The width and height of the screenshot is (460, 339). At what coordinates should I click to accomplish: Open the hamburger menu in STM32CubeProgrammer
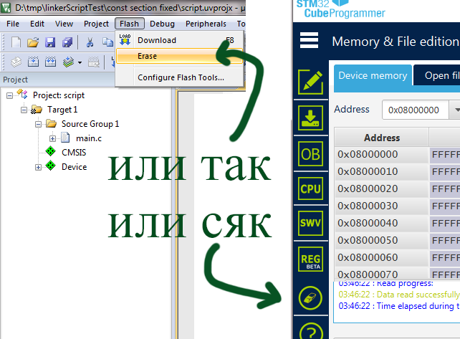coord(309,41)
